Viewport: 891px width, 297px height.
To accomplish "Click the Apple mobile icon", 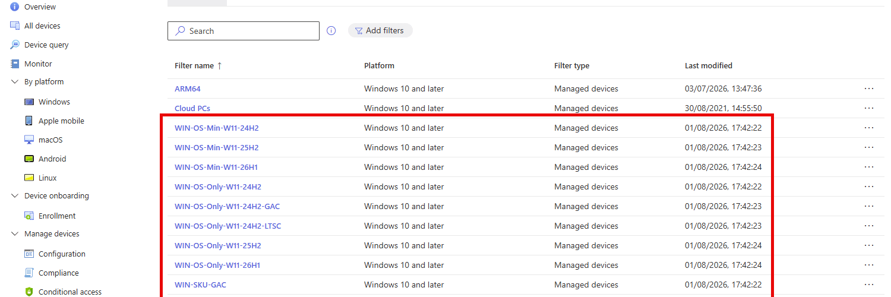I will click(29, 121).
